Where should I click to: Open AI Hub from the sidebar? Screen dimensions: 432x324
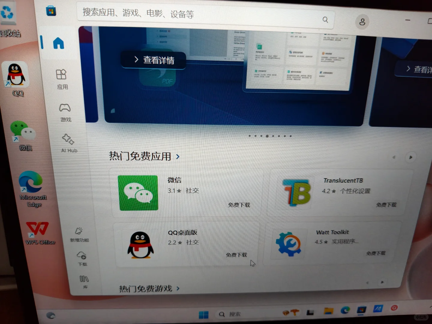point(68,139)
